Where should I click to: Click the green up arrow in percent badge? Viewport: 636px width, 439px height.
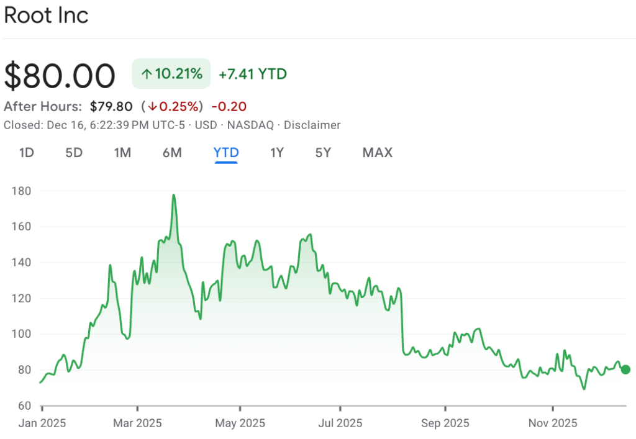147,75
